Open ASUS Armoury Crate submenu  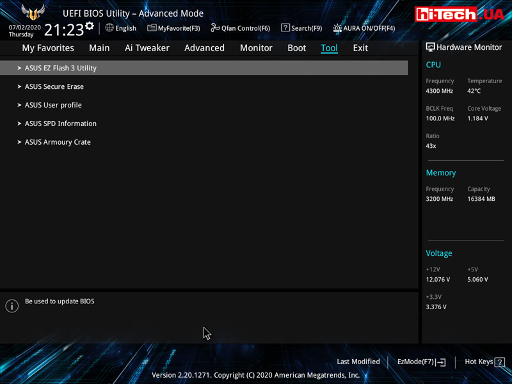58,142
